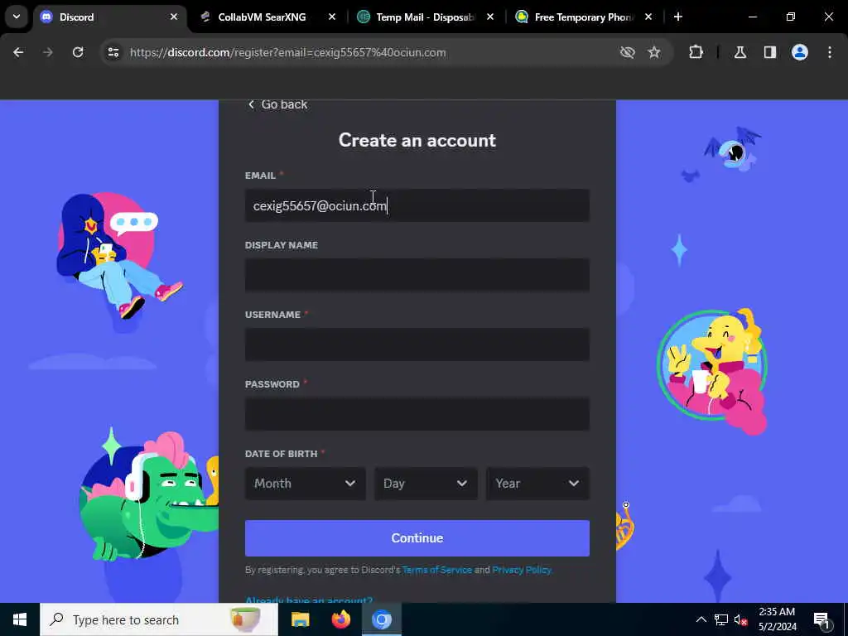Toggle the browser side panel icon
This screenshot has width=848, height=636.
pyautogui.click(x=770, y=52)
